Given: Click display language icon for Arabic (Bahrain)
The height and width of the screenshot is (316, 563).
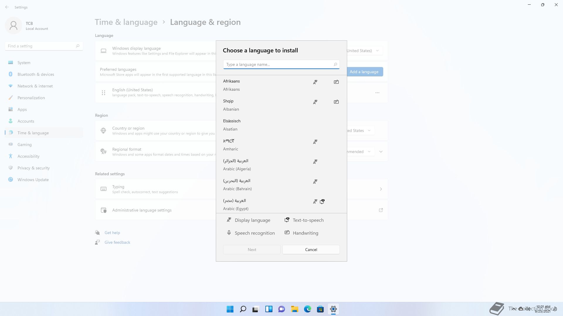Looking at the screenshot, I should [x=315, y=182].
